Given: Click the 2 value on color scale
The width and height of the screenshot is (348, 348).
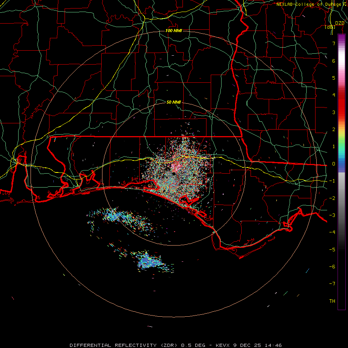Looking at the screenshot, I should (x=334, y=130).
